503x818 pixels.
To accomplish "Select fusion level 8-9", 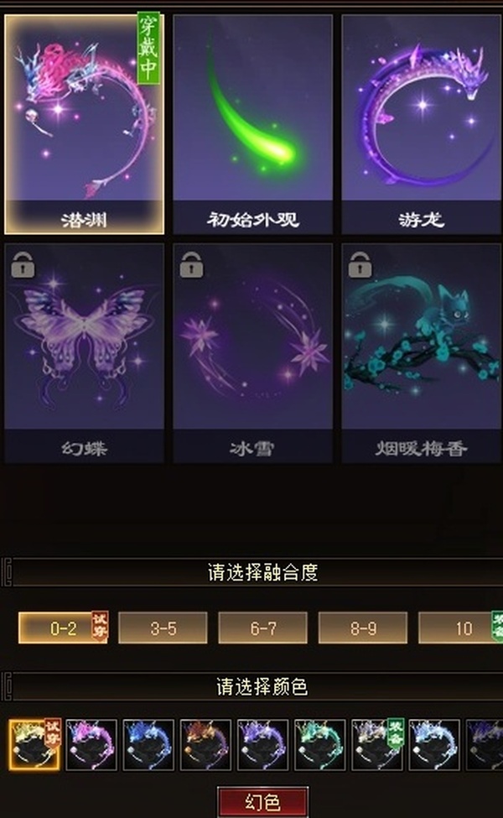I will pyautogui.click(x=363, y=628).
